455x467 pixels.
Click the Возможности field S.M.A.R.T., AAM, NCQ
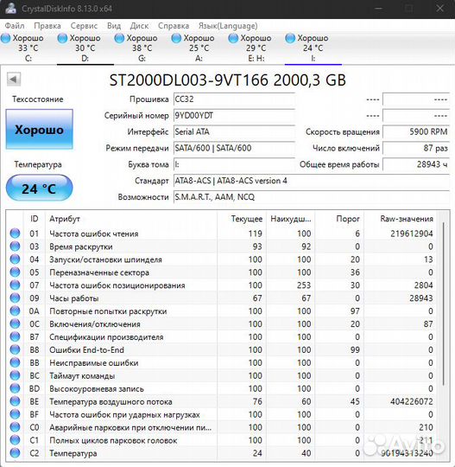[311, 197]
